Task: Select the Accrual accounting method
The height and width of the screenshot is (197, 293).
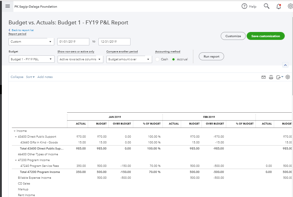Action: click(173, 59)
